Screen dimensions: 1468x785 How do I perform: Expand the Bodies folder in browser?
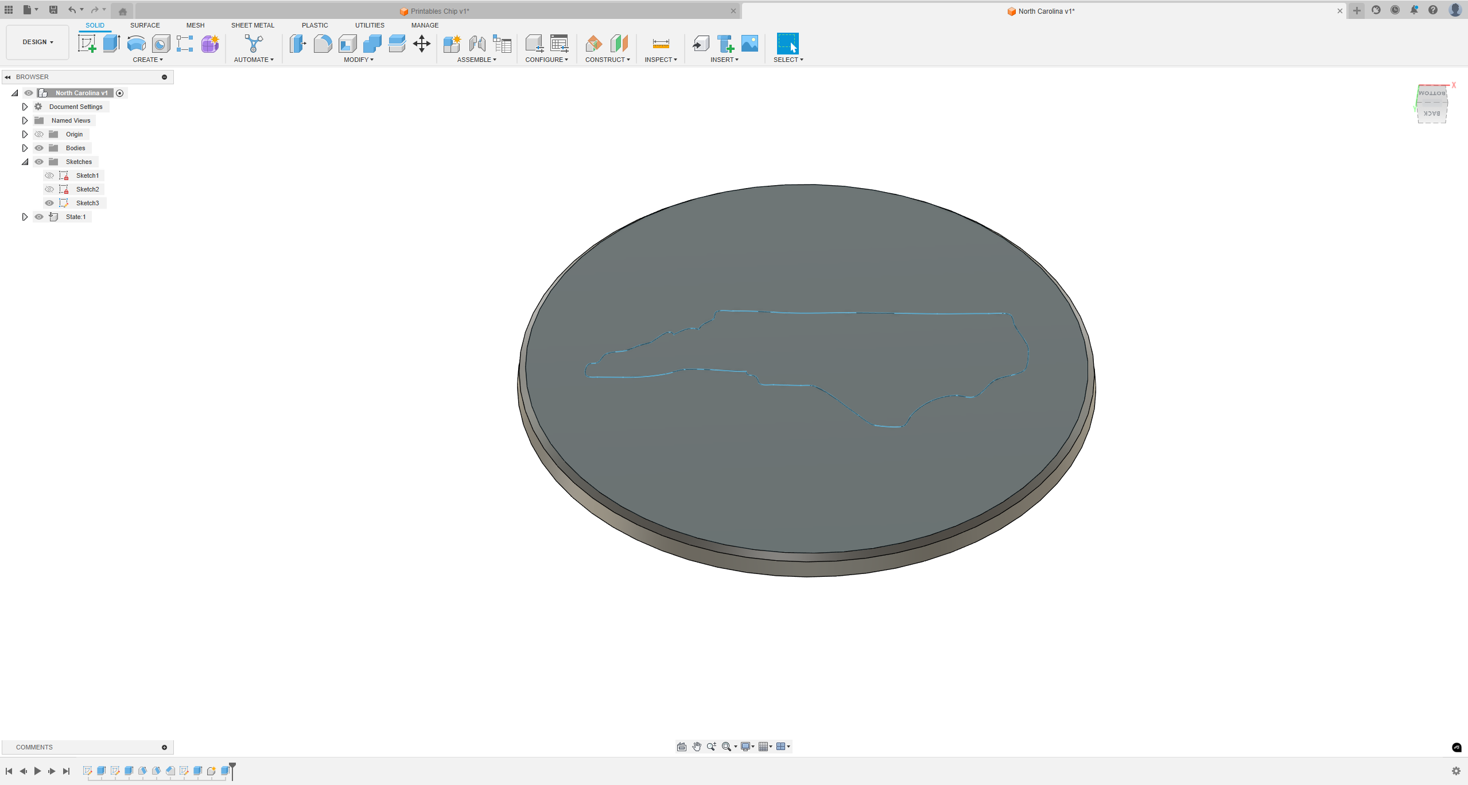(x=24, y=147)
